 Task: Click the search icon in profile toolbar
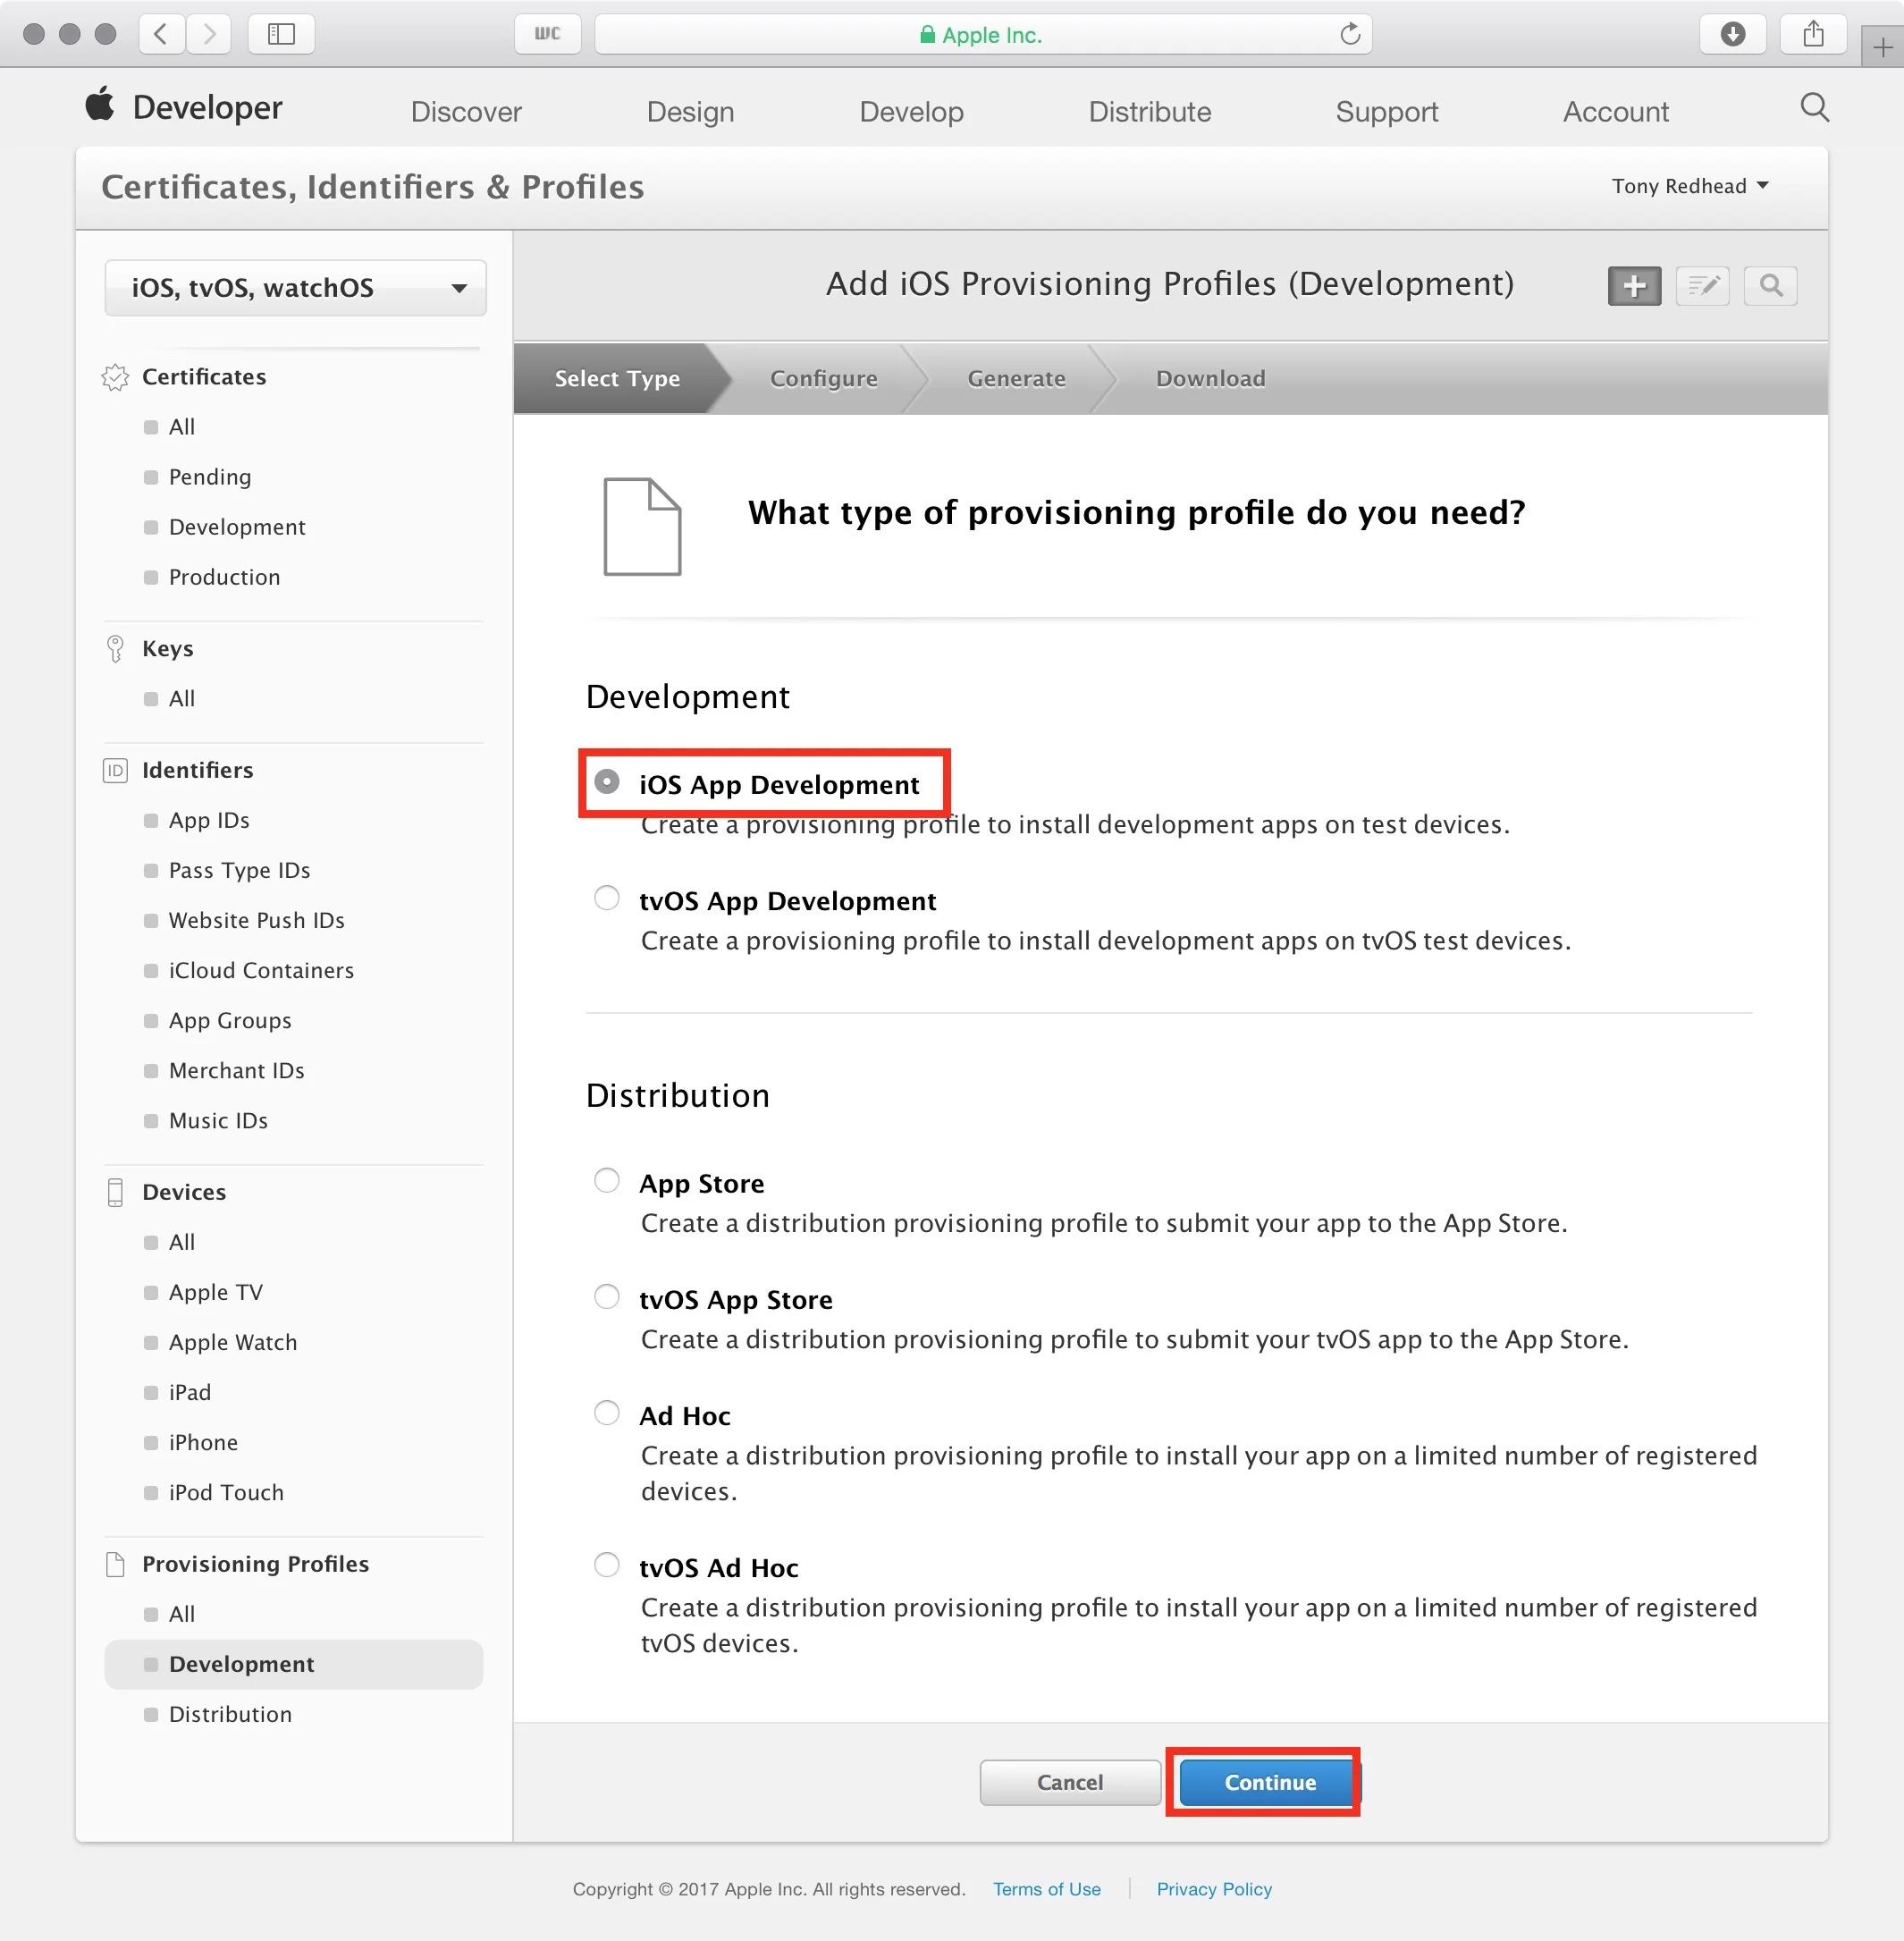[x=1770, y=286]
